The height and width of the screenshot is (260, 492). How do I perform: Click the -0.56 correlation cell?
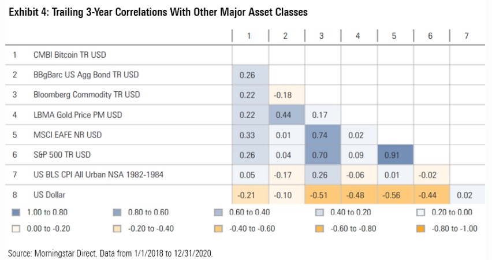point(394,195)
